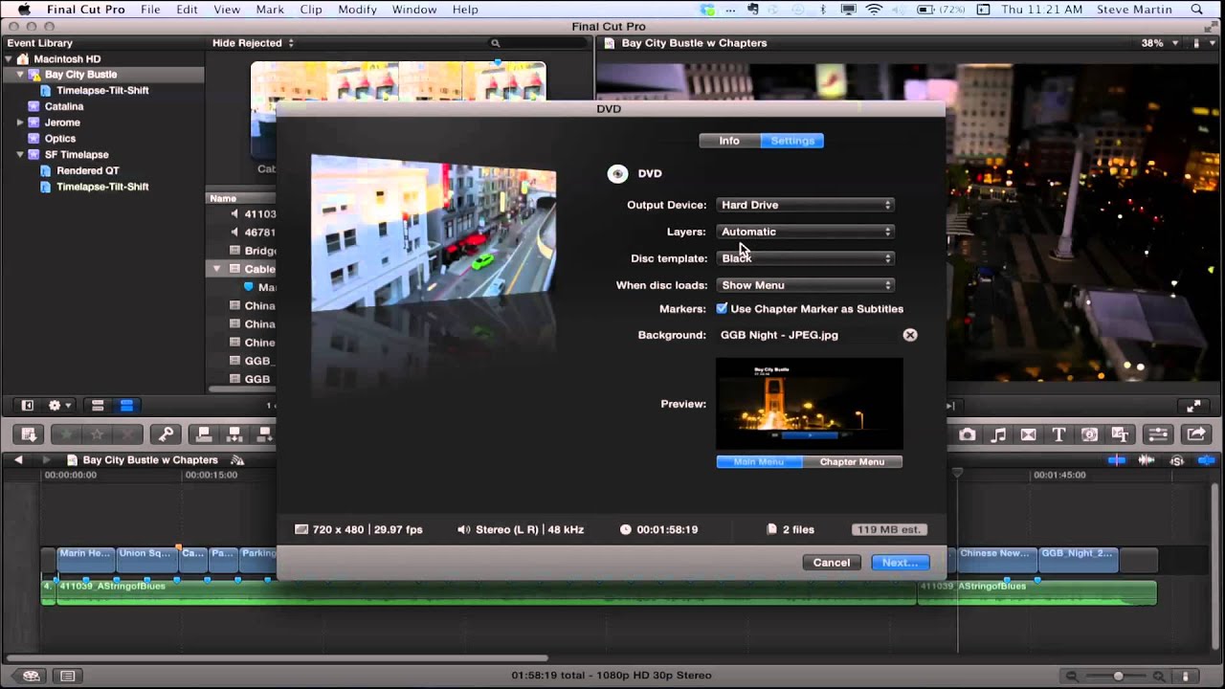Select the Chinese New clip in timeline
1225x689 pixels.
(995, 559)
